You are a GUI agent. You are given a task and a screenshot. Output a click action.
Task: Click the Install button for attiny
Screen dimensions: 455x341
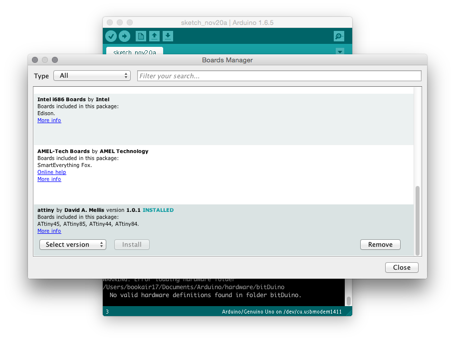132,244
